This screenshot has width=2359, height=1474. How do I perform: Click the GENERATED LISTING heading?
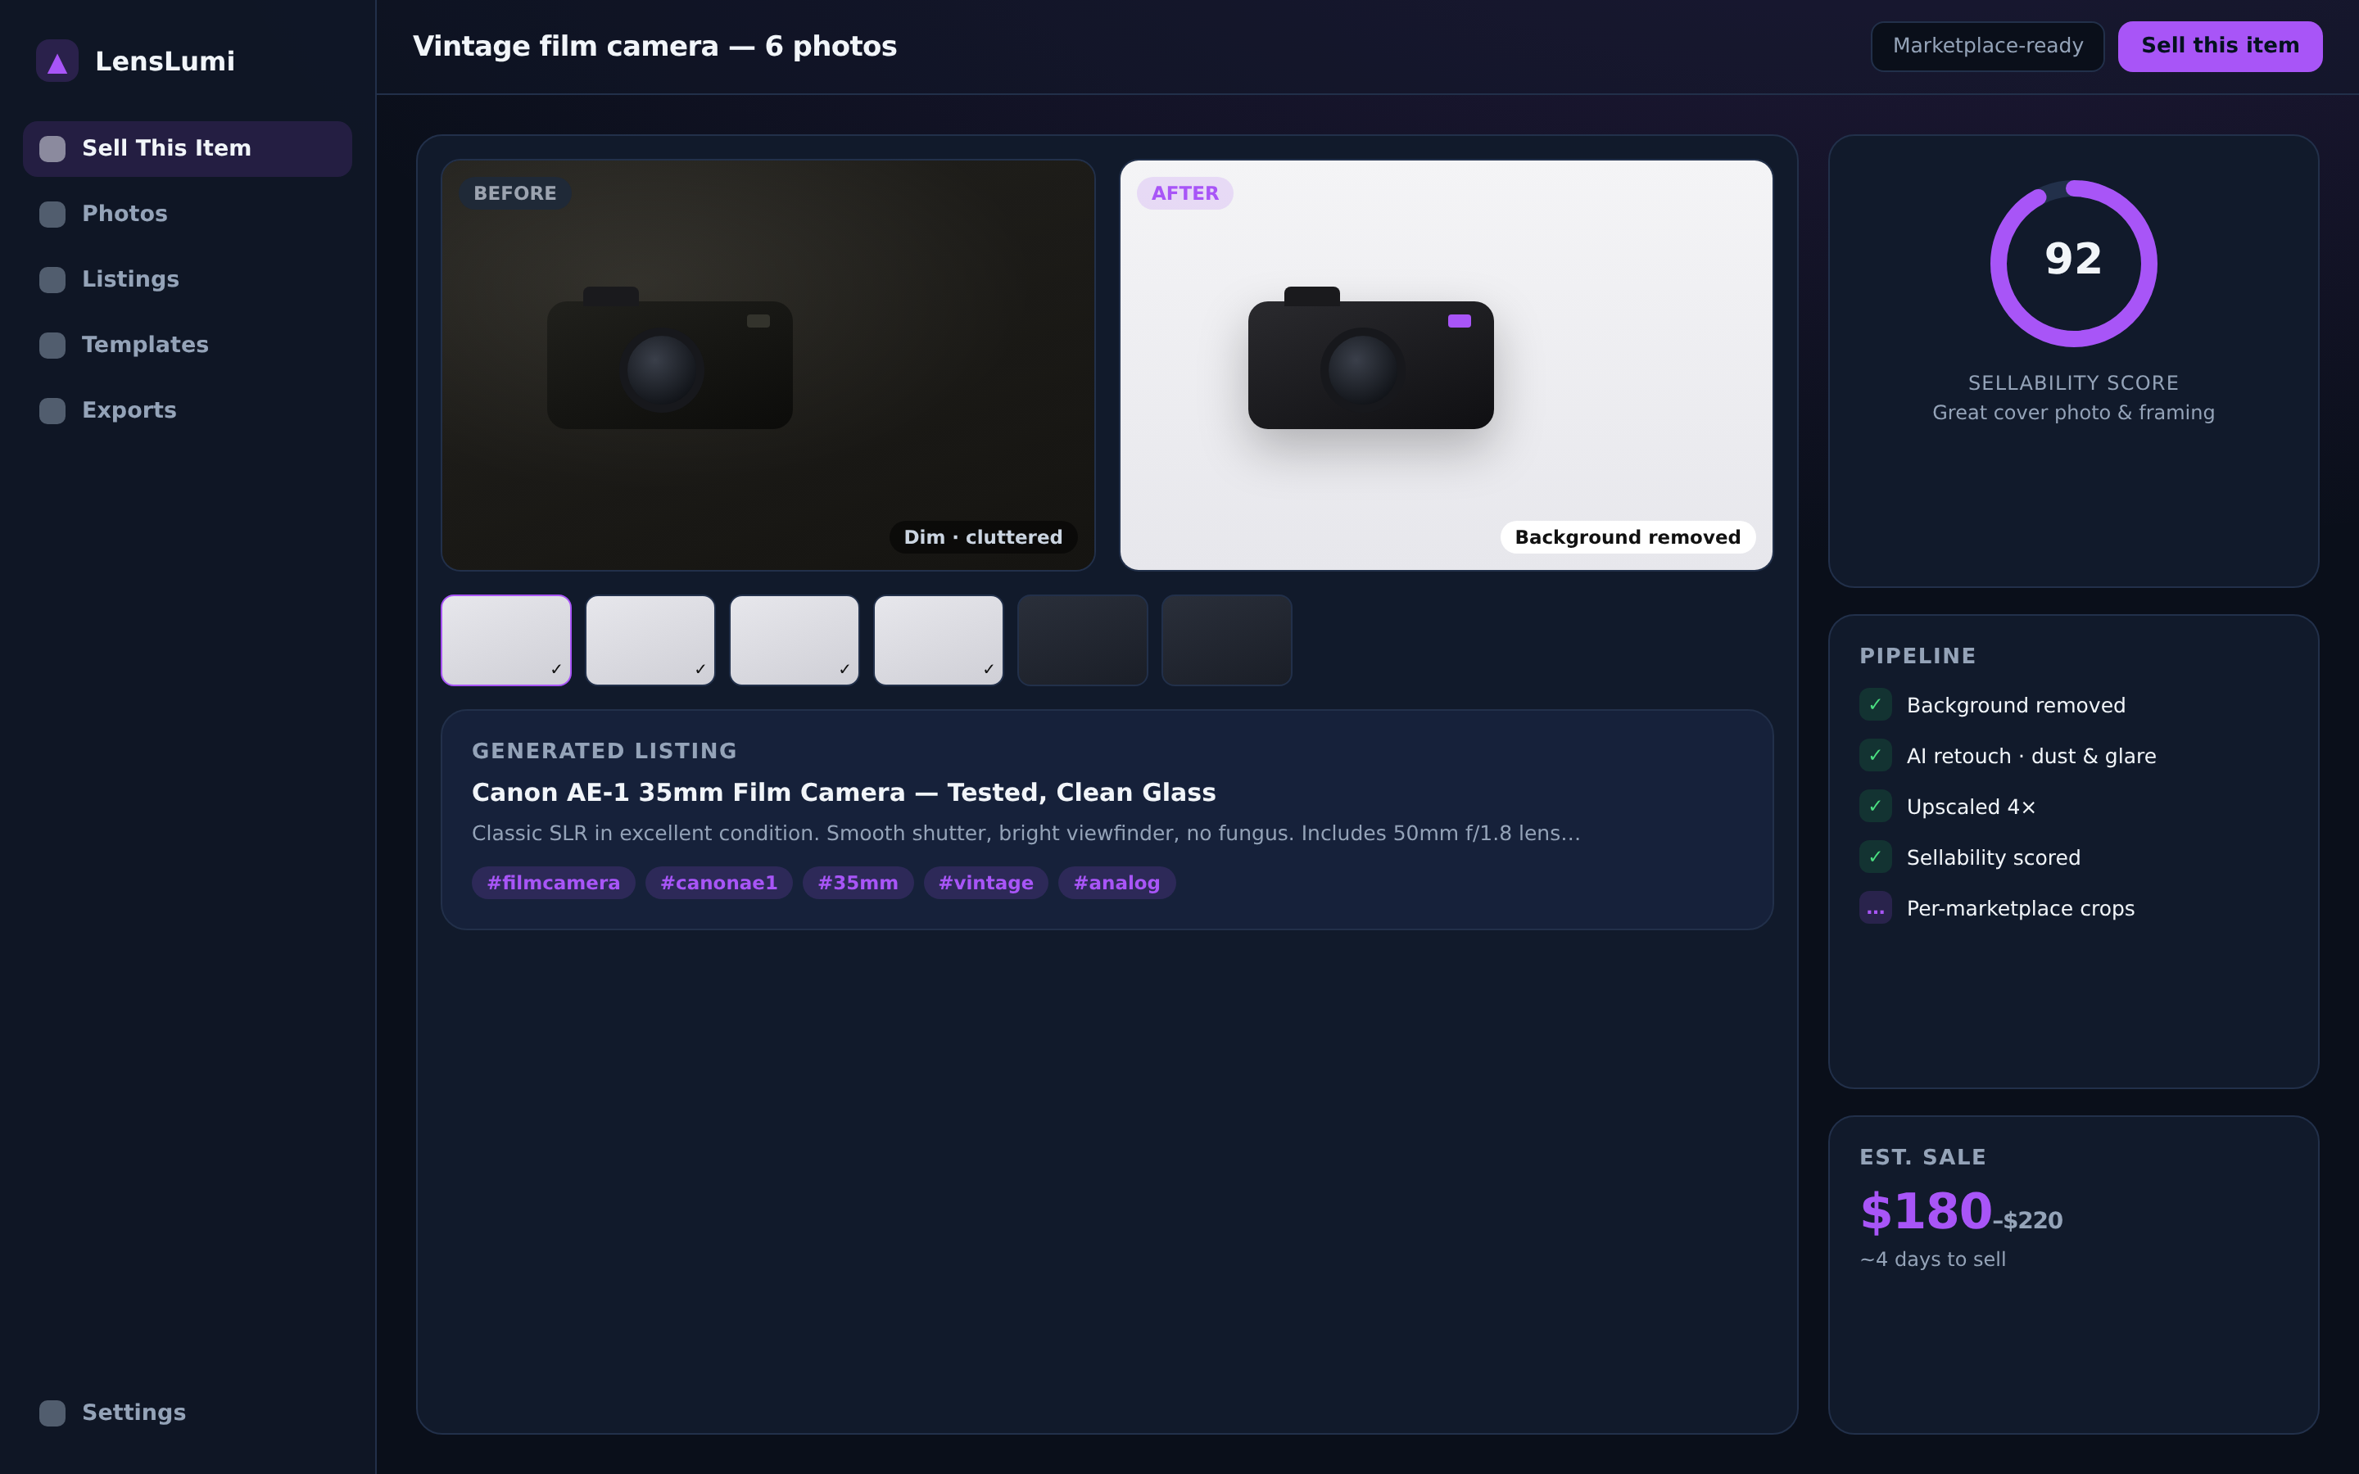click(x=604, y=751)
